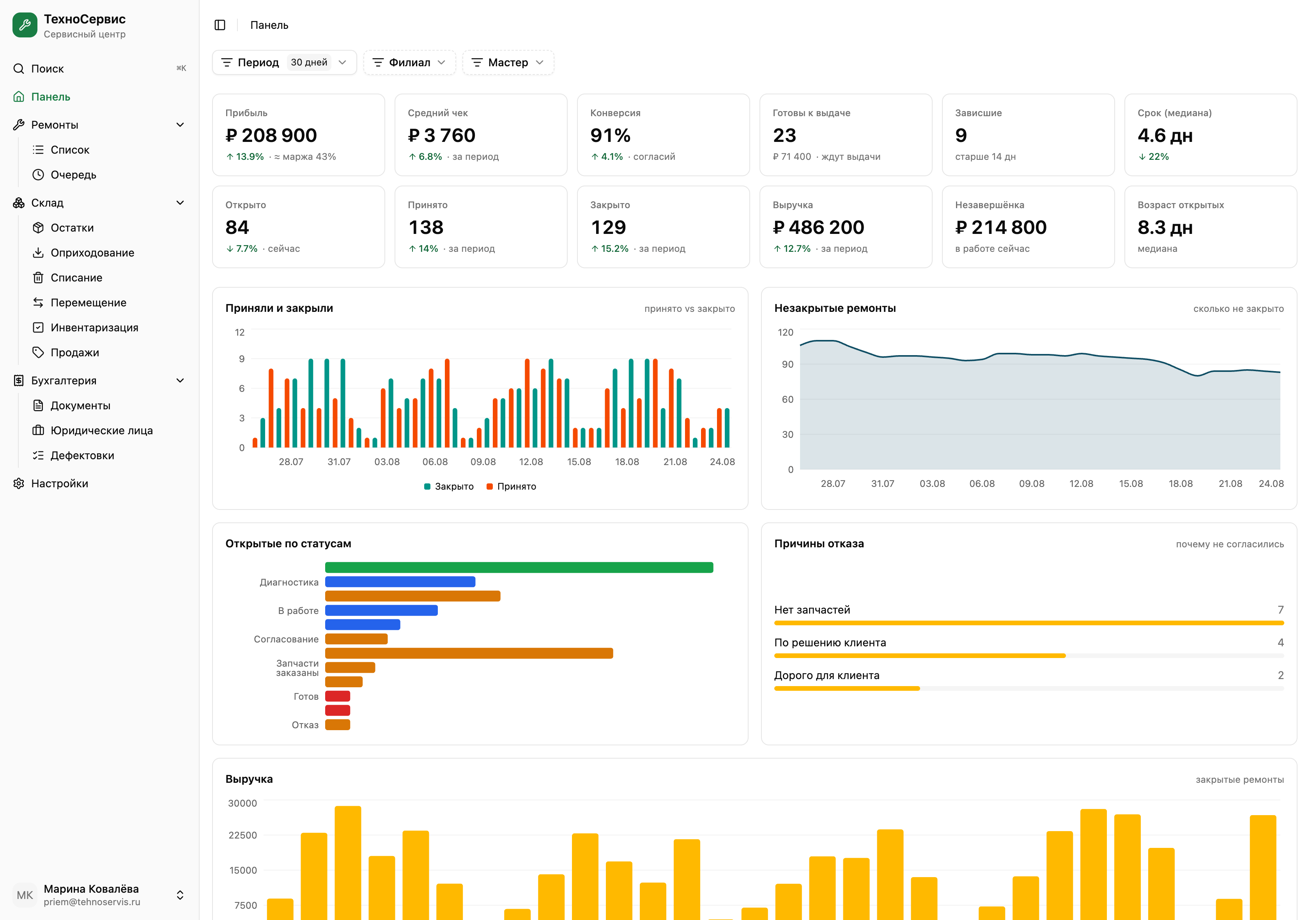Click the Выручка ₽ 486 200 card
The width and height of the screenshot is (1310, 920).
click(846, 227)
